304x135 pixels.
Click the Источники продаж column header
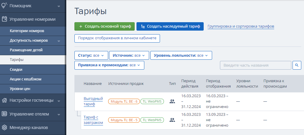click(126, 84)
